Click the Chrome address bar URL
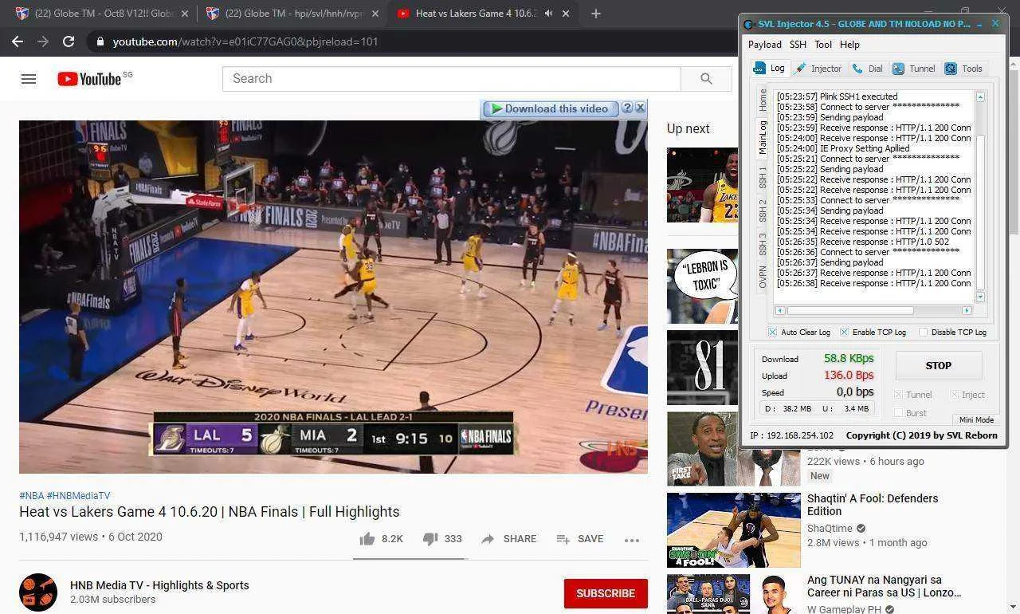This screenshot has width=1020, height=614. [245, 41]
